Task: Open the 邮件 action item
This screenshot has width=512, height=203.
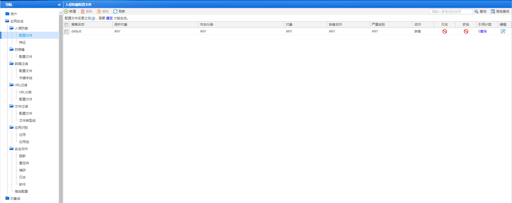Action: [22, 184]
